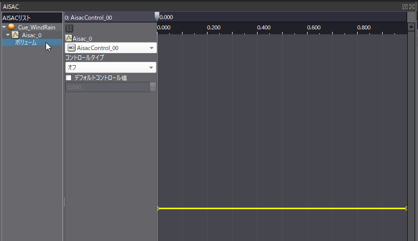Viewport: 418px width, 241px height.
Task: Select the ボリューム tree item
Action: [x=26, y=42]
